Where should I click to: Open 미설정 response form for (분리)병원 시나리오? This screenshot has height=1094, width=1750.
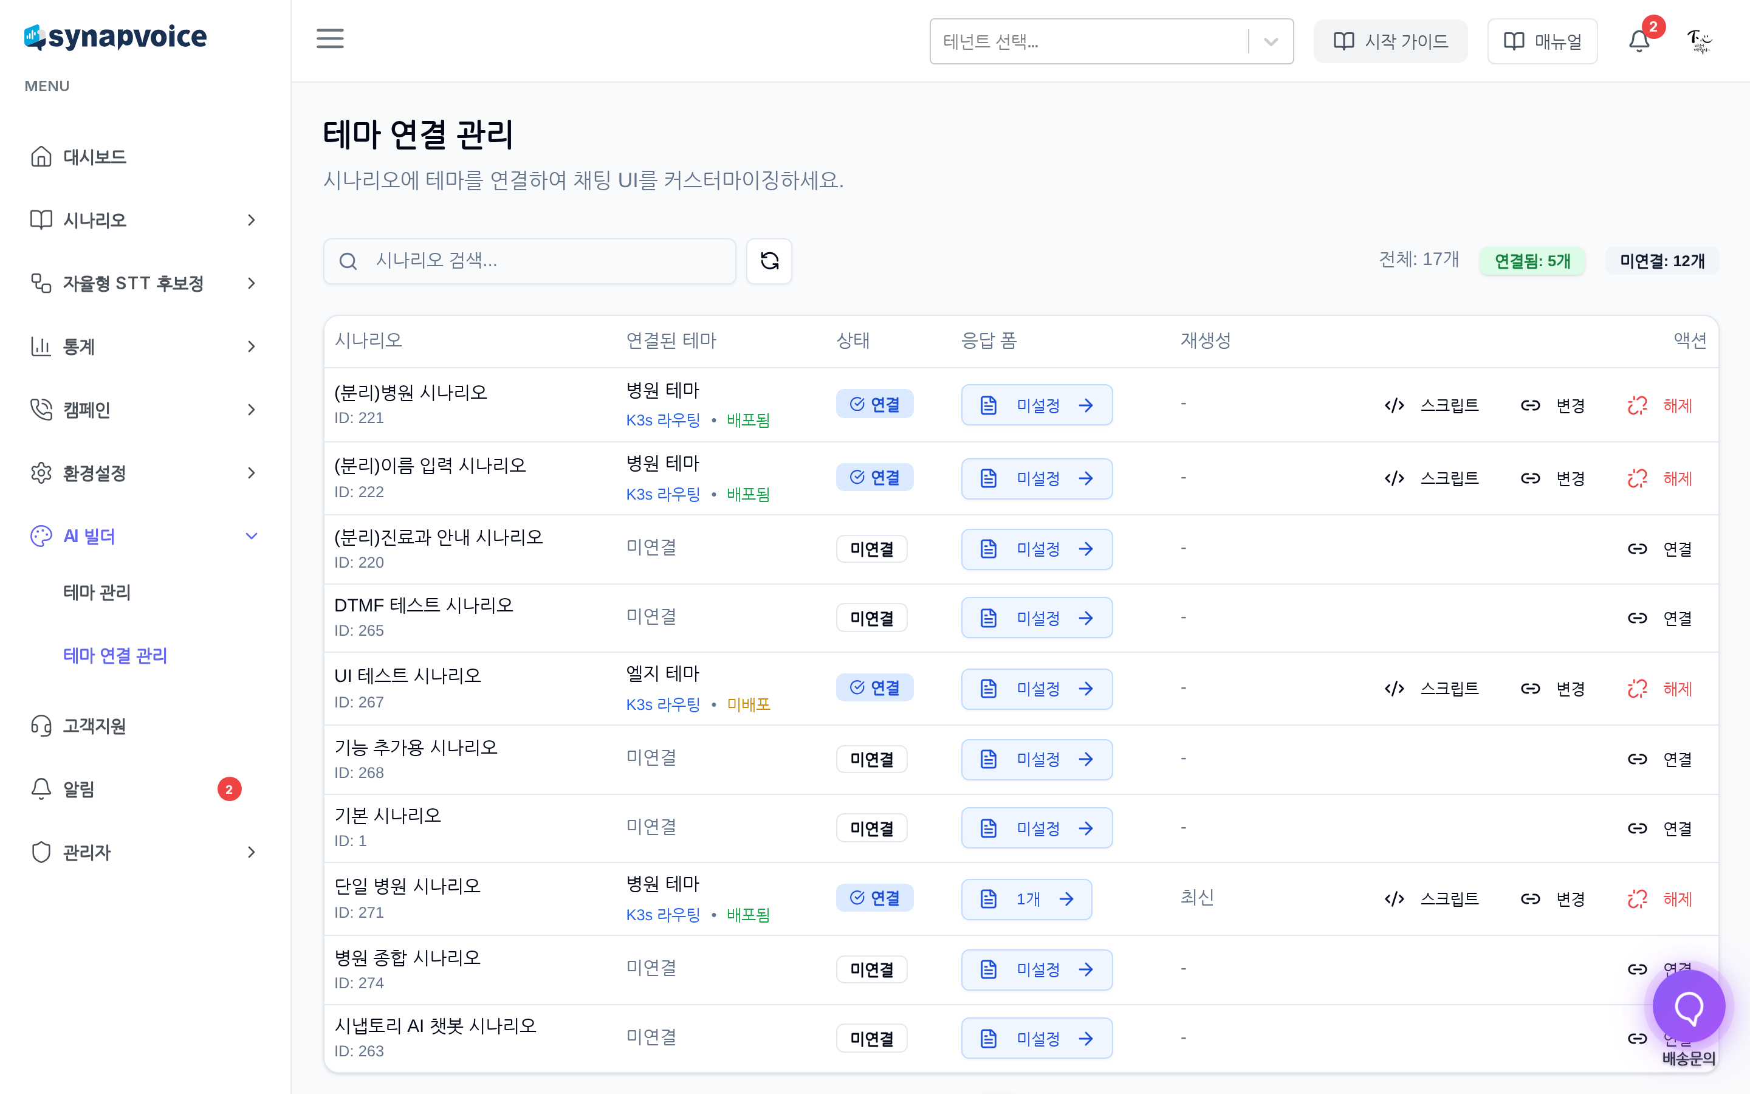tap(1036, 405)
